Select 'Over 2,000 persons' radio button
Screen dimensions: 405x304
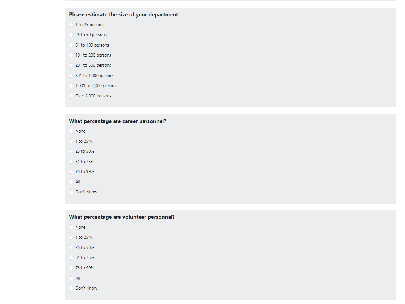point(71,96)
